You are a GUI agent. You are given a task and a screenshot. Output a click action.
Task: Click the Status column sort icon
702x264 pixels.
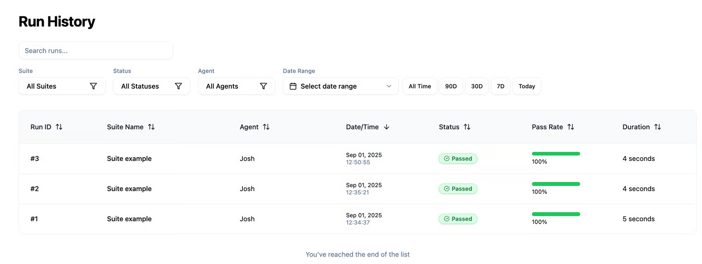(467, 127)
